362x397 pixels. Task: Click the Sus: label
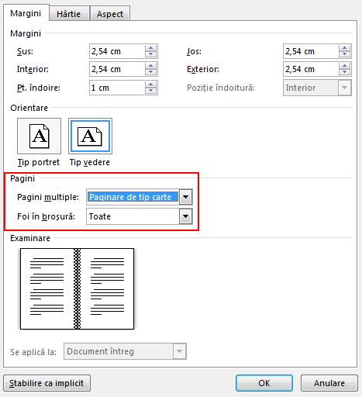[25, 51]
